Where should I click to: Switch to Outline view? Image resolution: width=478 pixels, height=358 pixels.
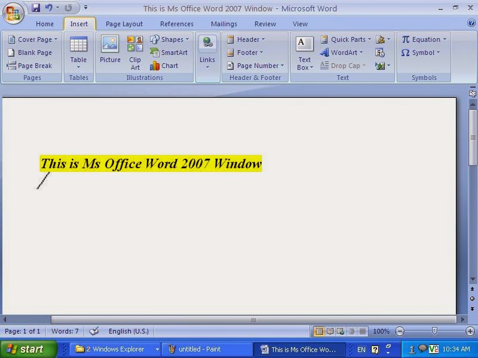pos(351,331)
